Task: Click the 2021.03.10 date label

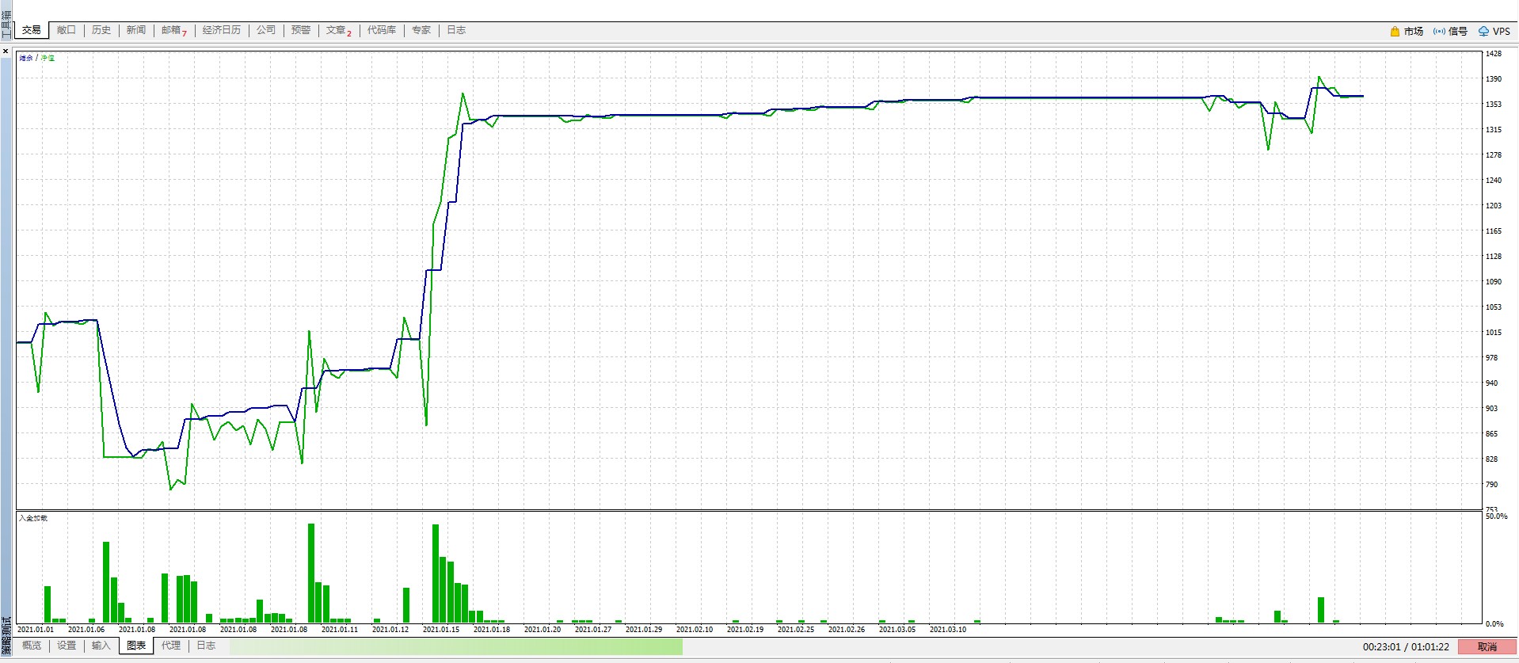Action: tap(948, 630)
